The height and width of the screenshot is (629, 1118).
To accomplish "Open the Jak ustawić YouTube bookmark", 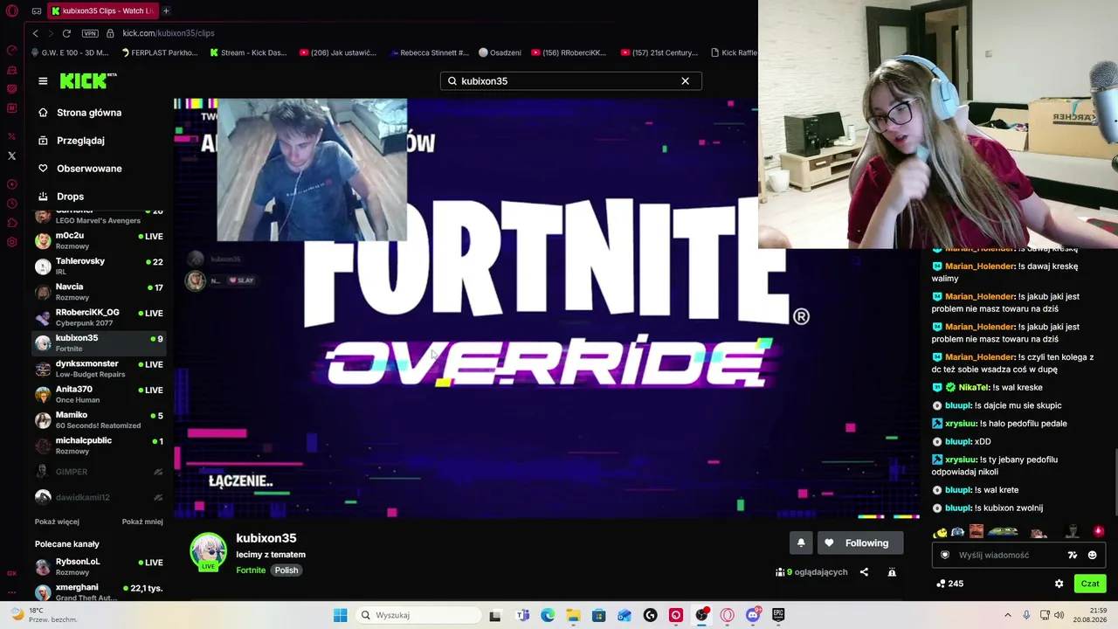I will (337, 52).
